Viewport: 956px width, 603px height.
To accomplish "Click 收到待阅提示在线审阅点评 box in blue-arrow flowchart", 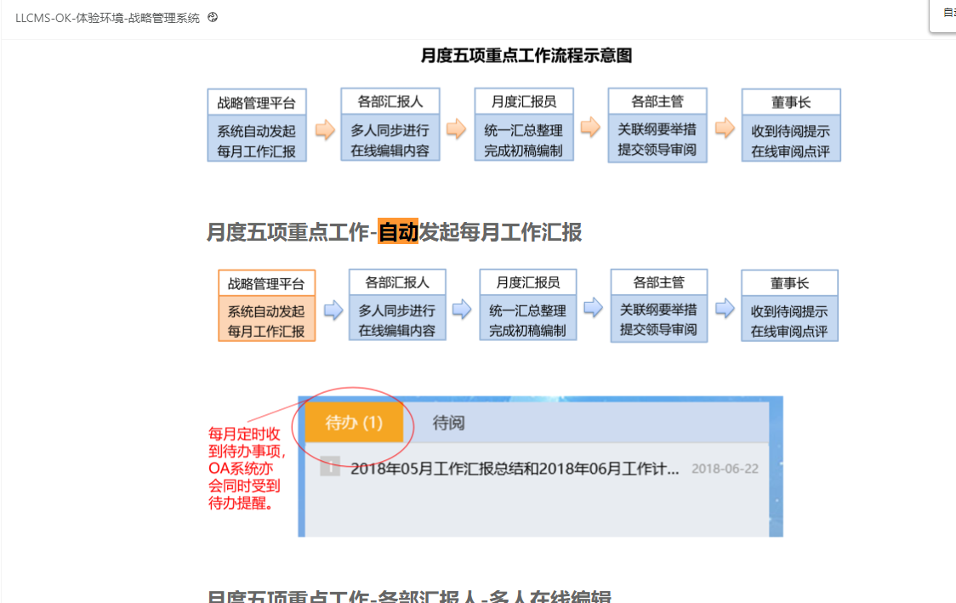I will (789, 318).
